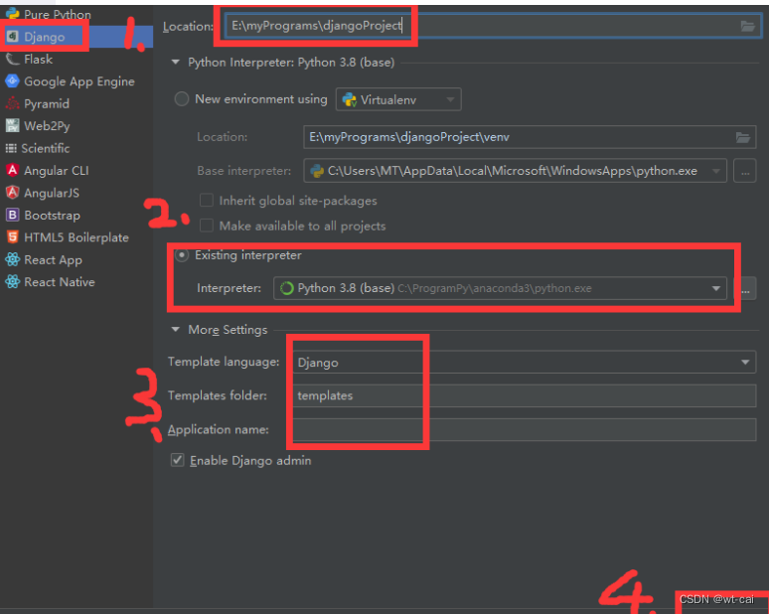Open the Python 3.8 (base) interpreter dropdown
769x614 pixels.
click(x=500, y=288)
